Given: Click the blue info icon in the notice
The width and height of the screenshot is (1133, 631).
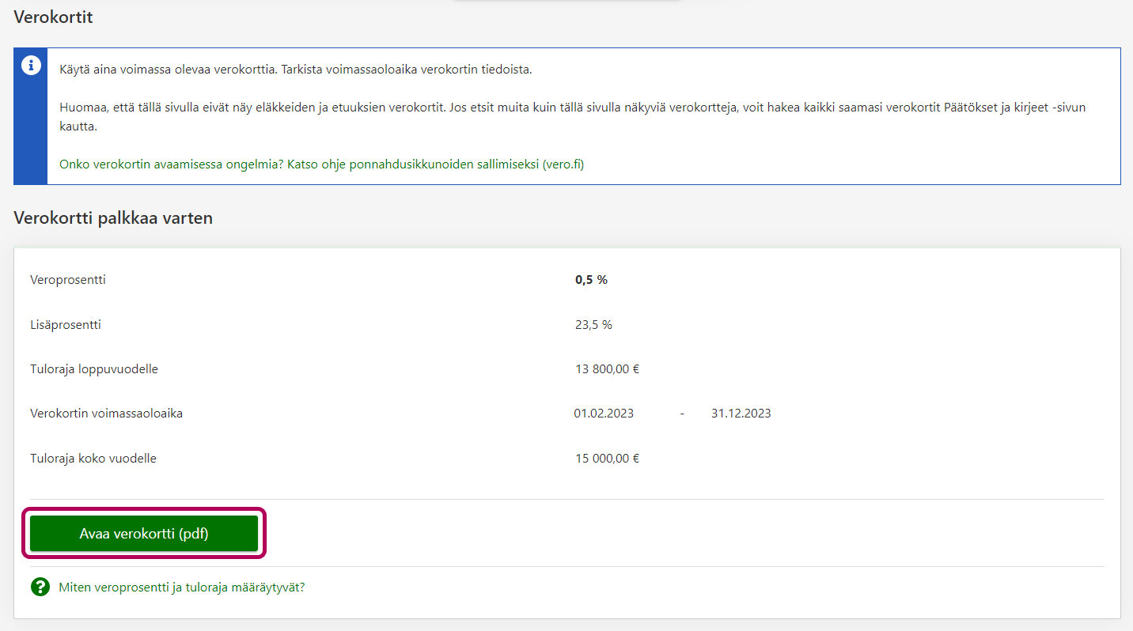Looking at the screenshot, I should coord(31,66).
